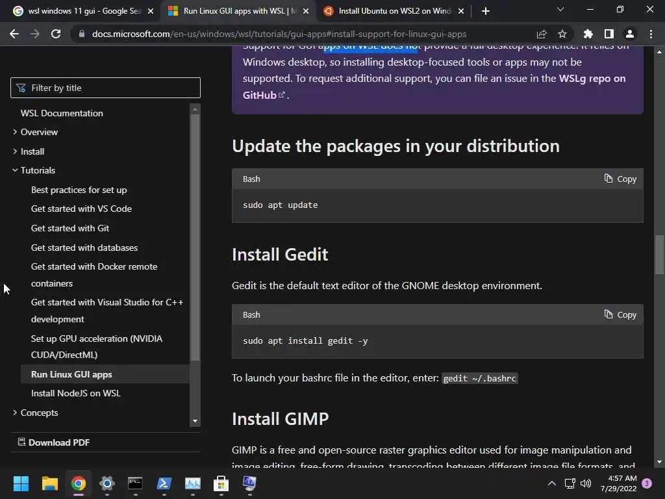
Task: Click the page vertical scrollbar thumb
Action: (x=659, y=255)
